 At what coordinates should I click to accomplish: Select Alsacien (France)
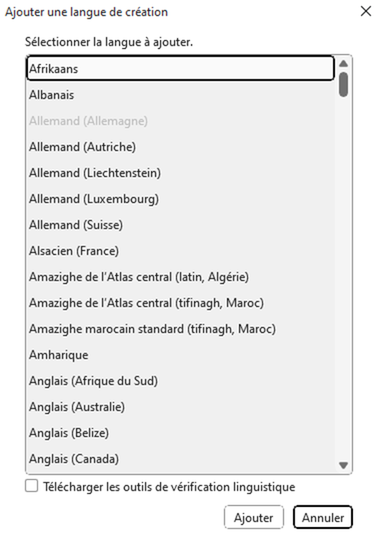tap(180, 251)
